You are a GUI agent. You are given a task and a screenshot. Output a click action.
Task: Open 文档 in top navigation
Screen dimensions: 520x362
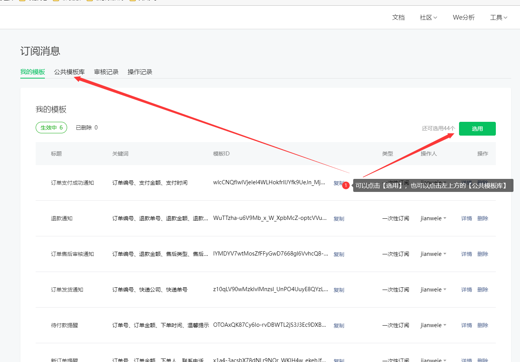tap(398, 18)
